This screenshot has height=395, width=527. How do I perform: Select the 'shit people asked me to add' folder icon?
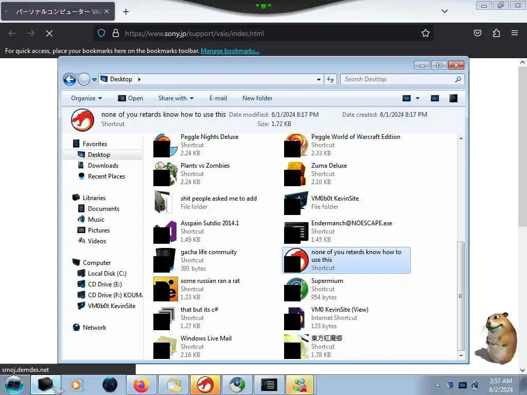click(163, 202)
